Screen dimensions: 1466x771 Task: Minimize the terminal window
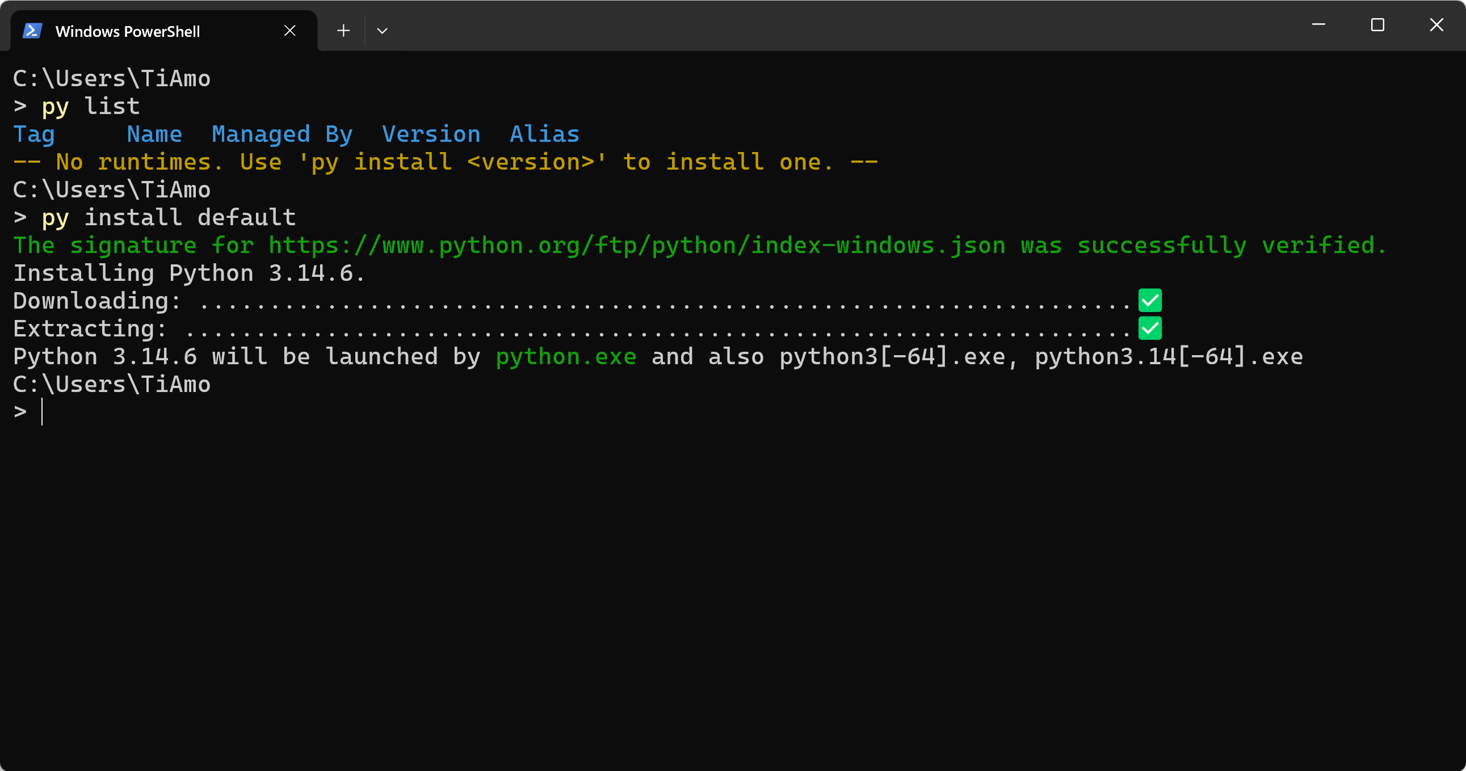click(1318, 25)
